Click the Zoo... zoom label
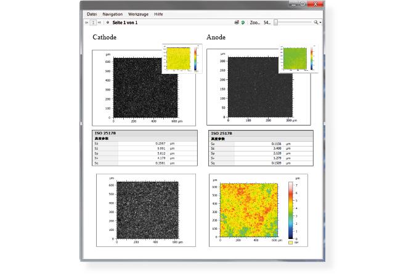Viewport: 419px width, 279px height. coord(255,23)
